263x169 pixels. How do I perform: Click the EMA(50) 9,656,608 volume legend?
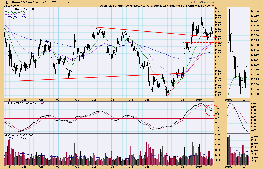tap(18, 138)
